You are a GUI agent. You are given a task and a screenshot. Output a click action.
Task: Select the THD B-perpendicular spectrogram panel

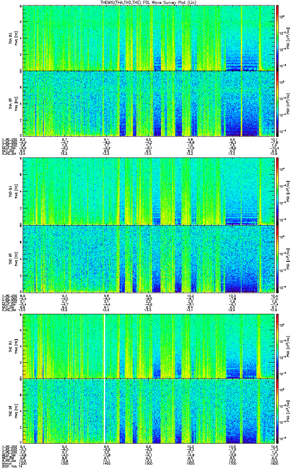pos(148,191)
